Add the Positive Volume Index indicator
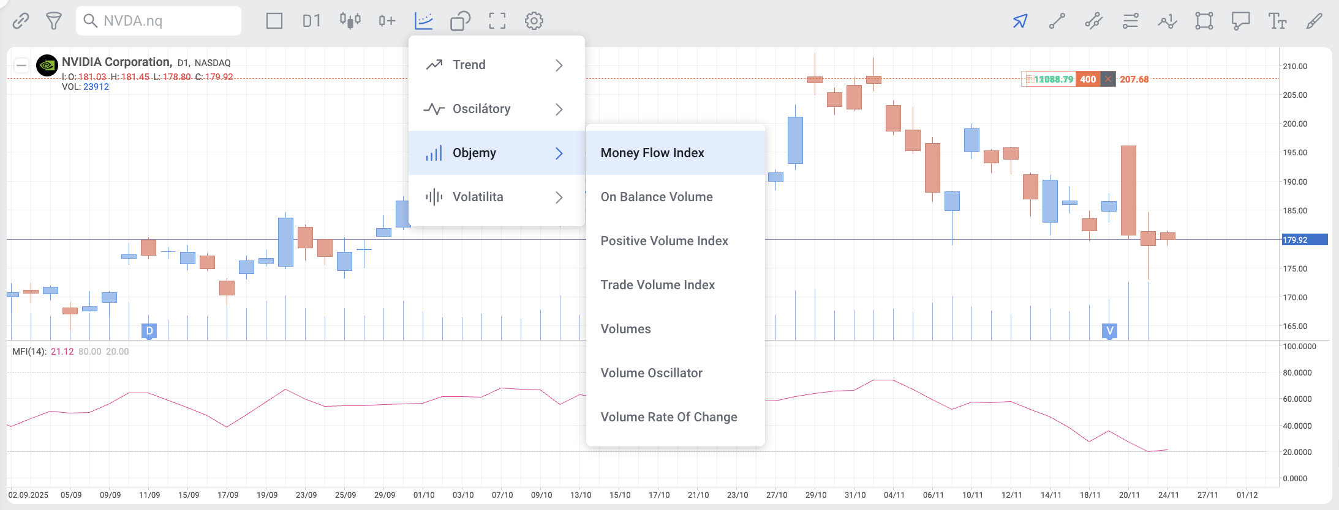The height and width of the screenshot is (510, 1339). (x=676, y=241)
